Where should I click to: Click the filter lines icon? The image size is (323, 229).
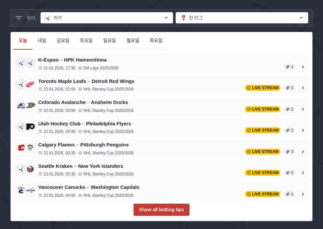click(19, 18)
